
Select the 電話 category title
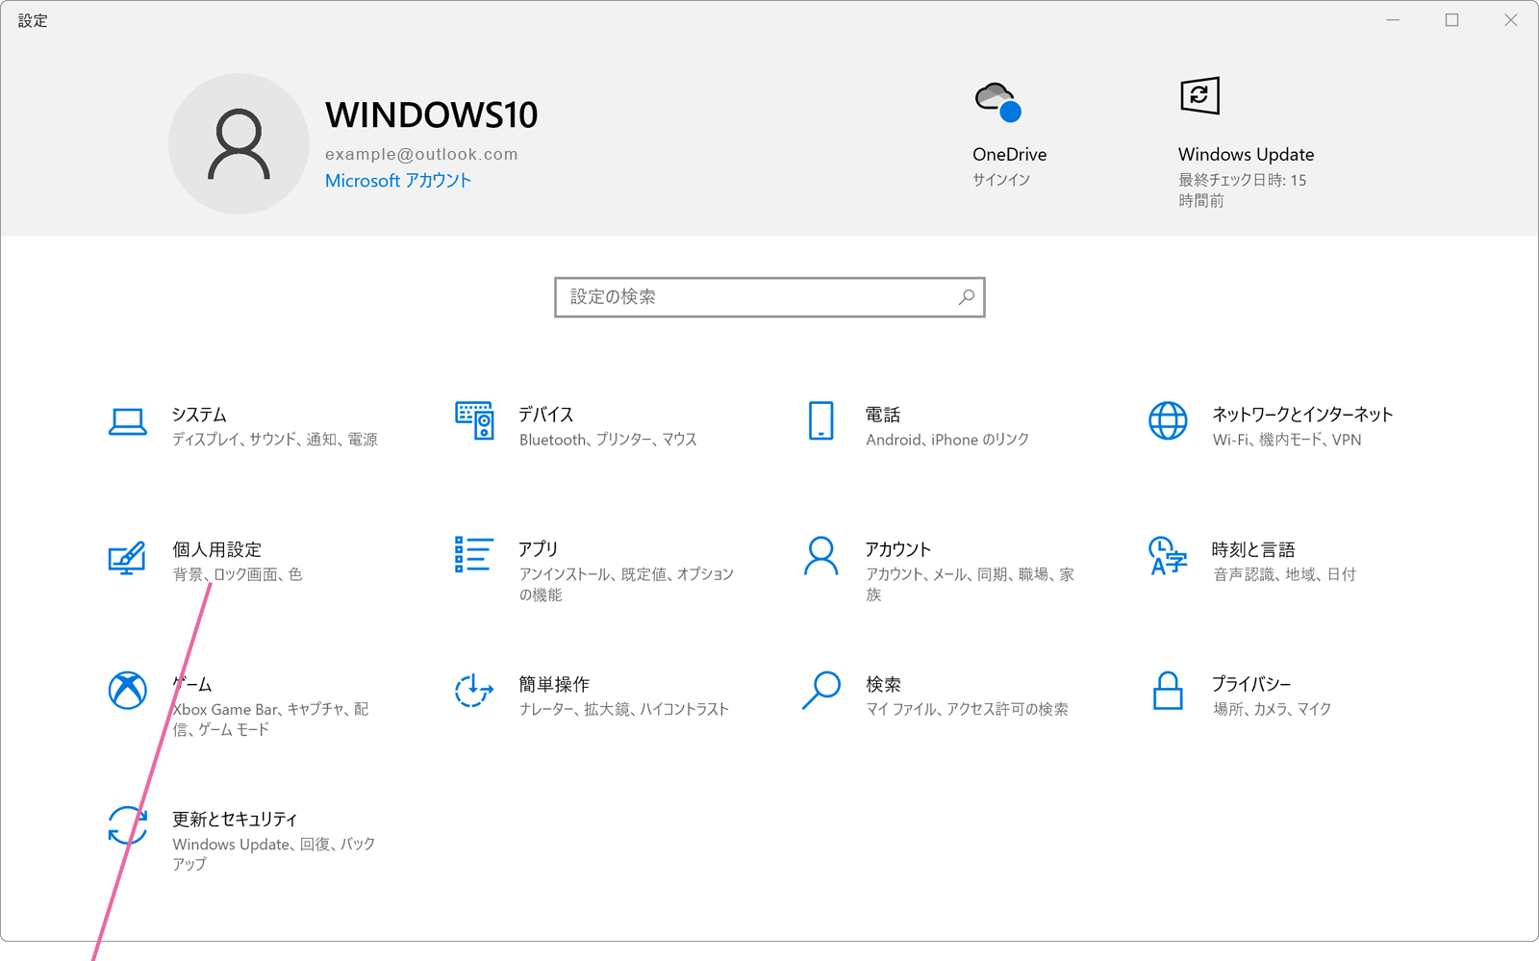pos(883,415)
